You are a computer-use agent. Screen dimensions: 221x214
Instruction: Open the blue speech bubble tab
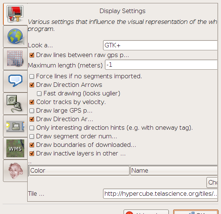(x=15, y=81)
